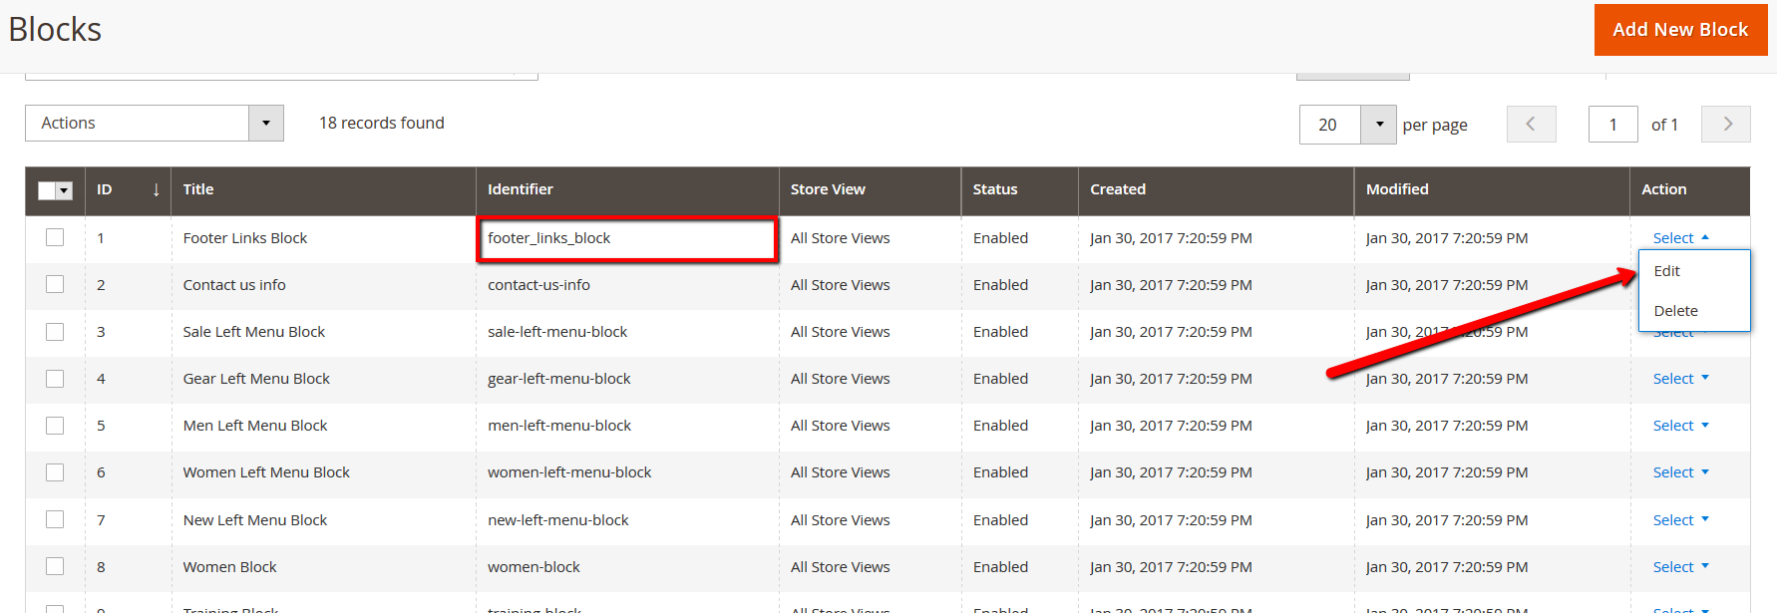Click the new-left-menu-block identifier cell
The image size is (1777, 613).
pyautogui.click(x=627, y=520)
